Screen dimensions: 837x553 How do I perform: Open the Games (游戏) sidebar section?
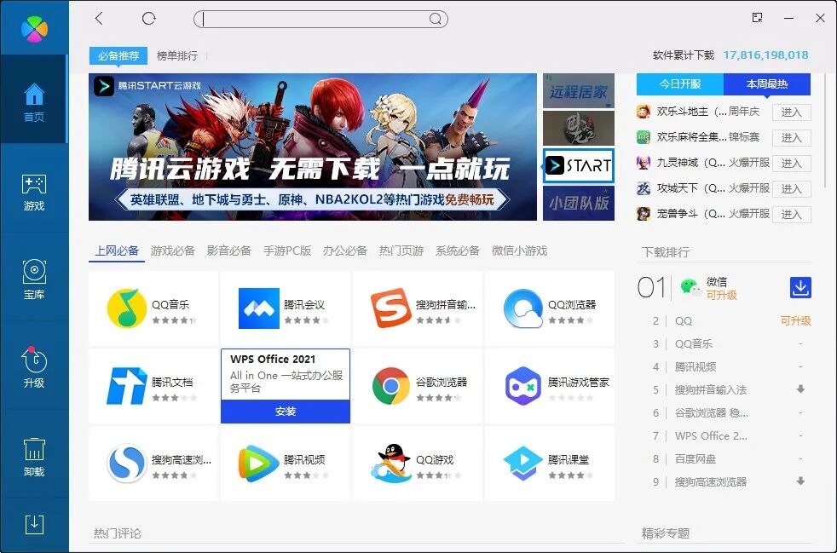click(34, 193)
